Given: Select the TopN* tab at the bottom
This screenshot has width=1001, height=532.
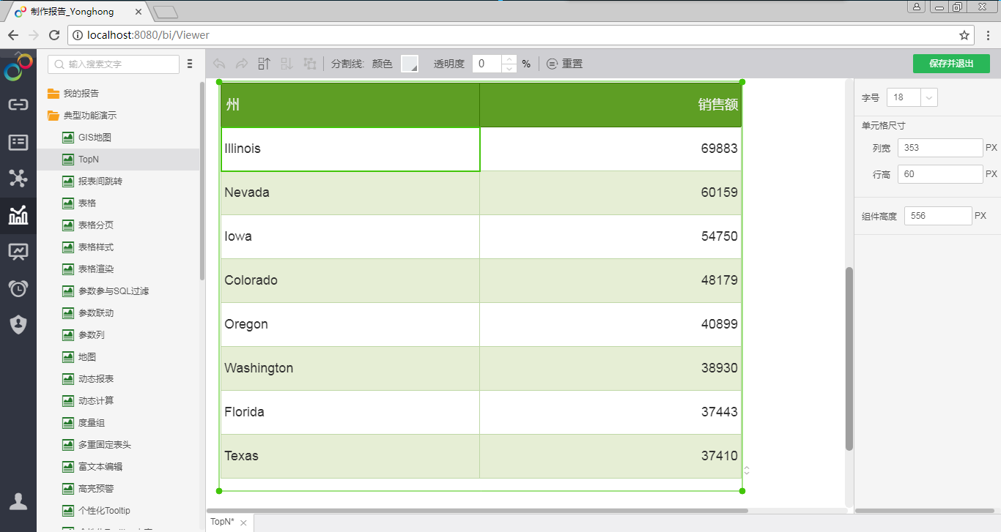Looking at the screenshot, I should coord(222,522).
